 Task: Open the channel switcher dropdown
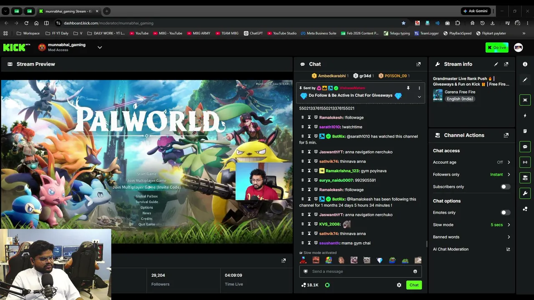pyautogui.click(x=100, y=47)
